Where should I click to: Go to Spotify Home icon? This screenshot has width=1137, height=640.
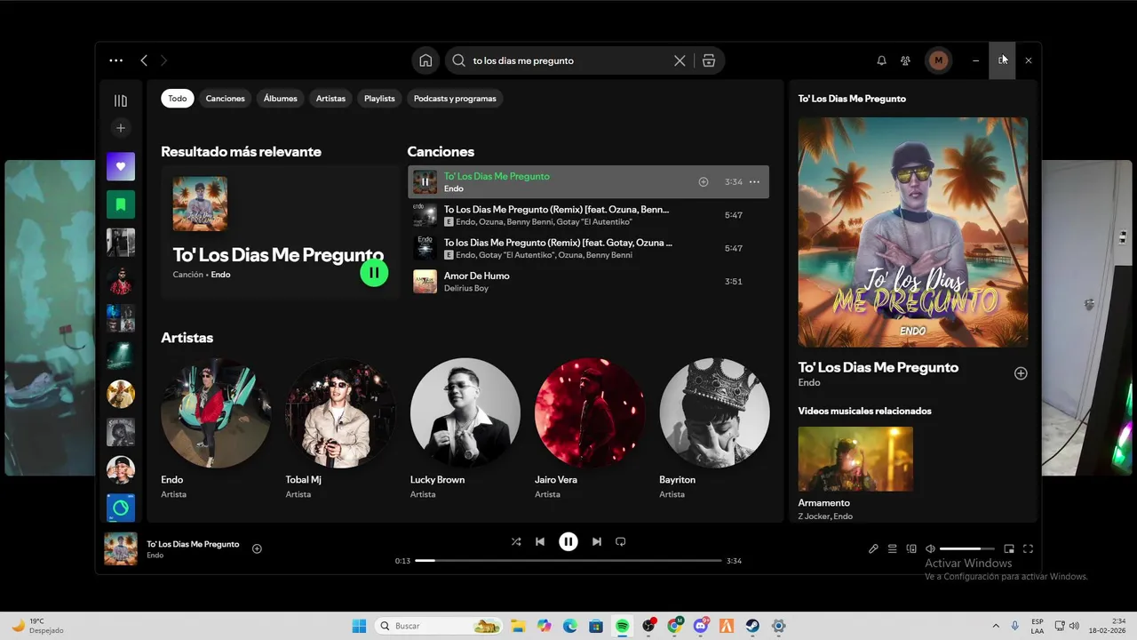tap(425, 60)
